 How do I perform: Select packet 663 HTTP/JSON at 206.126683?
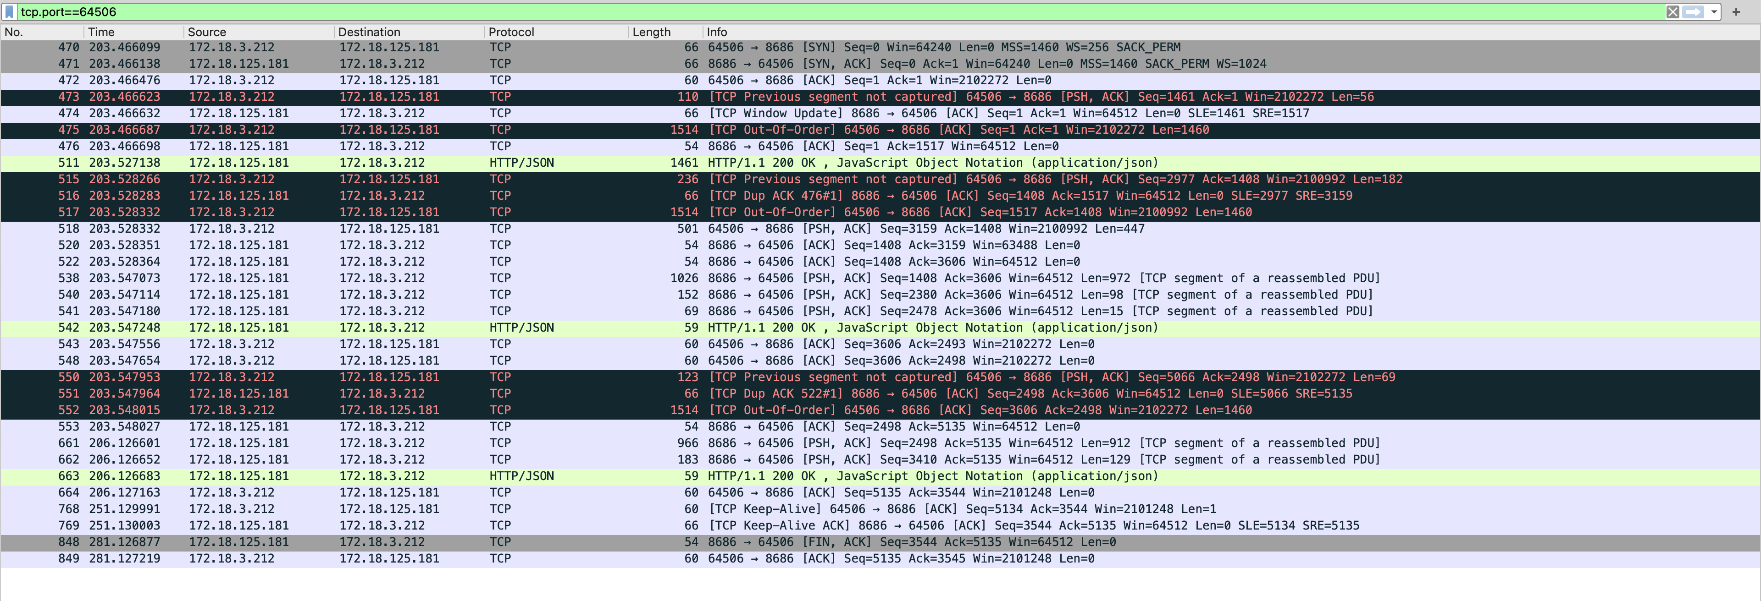tap(880, 476)
